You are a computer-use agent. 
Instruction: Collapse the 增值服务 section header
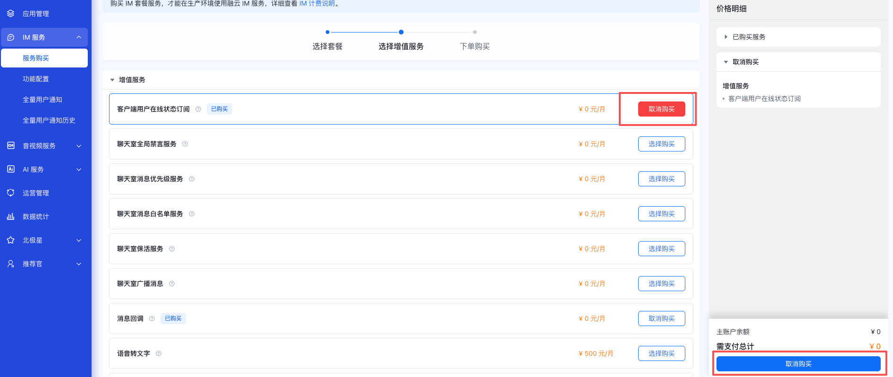[112, 80]
